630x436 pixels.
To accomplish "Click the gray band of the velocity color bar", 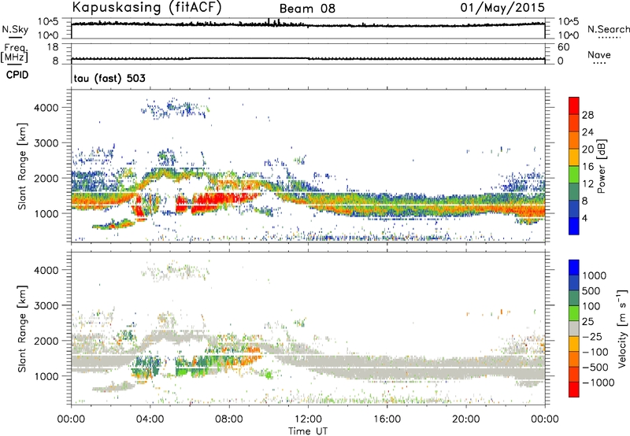I will [x=574, y=328].
